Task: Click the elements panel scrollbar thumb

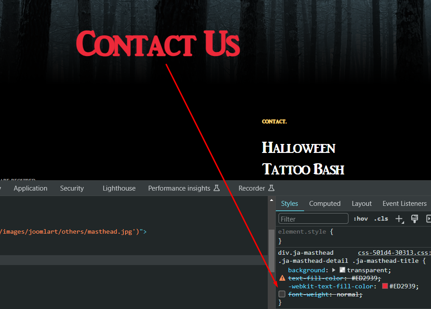Action: [x=271, y=250]
